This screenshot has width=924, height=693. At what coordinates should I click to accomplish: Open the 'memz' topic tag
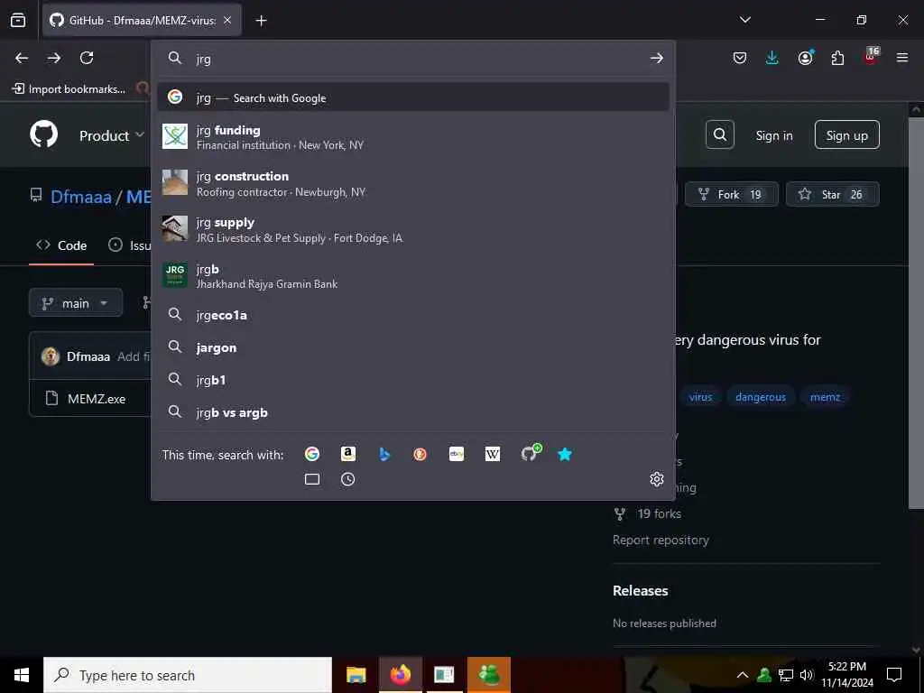[825, 397]
